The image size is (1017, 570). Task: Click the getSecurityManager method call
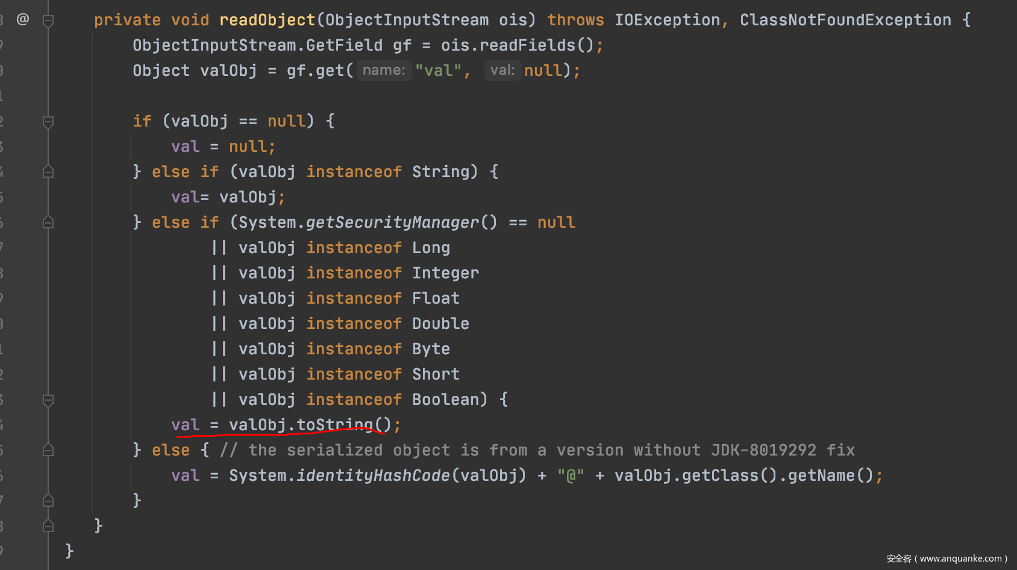pos(392,222)
